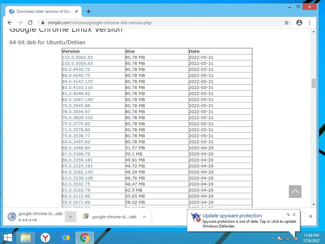The width and height of the screenshot is (325, 244).
Task: Click the 79.0.3945.88 version link
Action: click(x=76, y=105)
